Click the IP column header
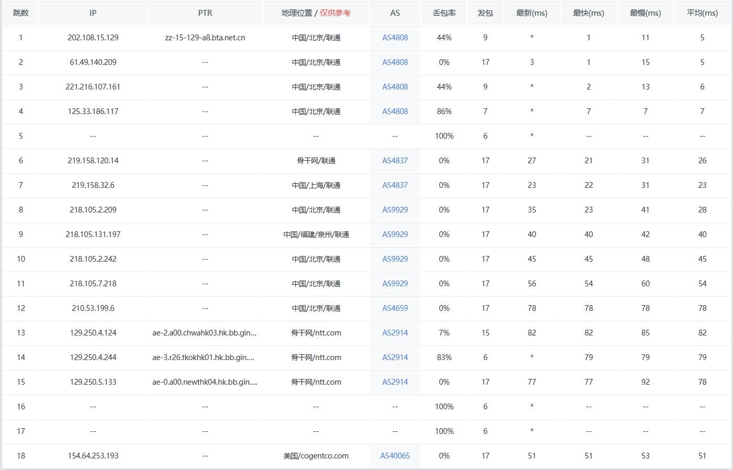This screenshot has width=733, height=470. [x=93, y=13]
